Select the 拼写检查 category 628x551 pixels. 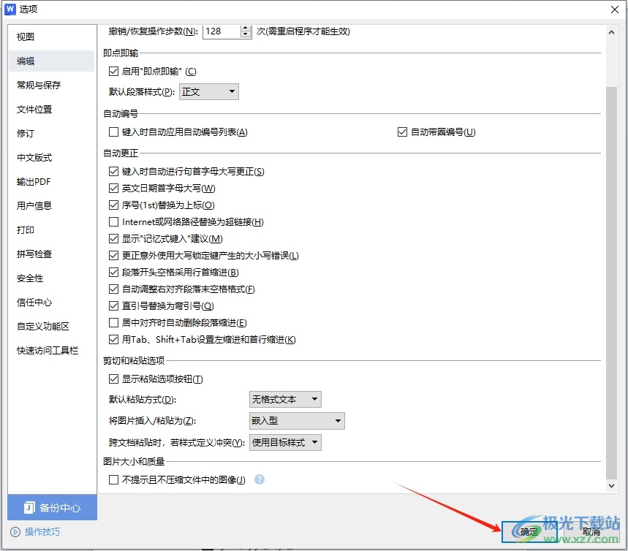[51, 254]
